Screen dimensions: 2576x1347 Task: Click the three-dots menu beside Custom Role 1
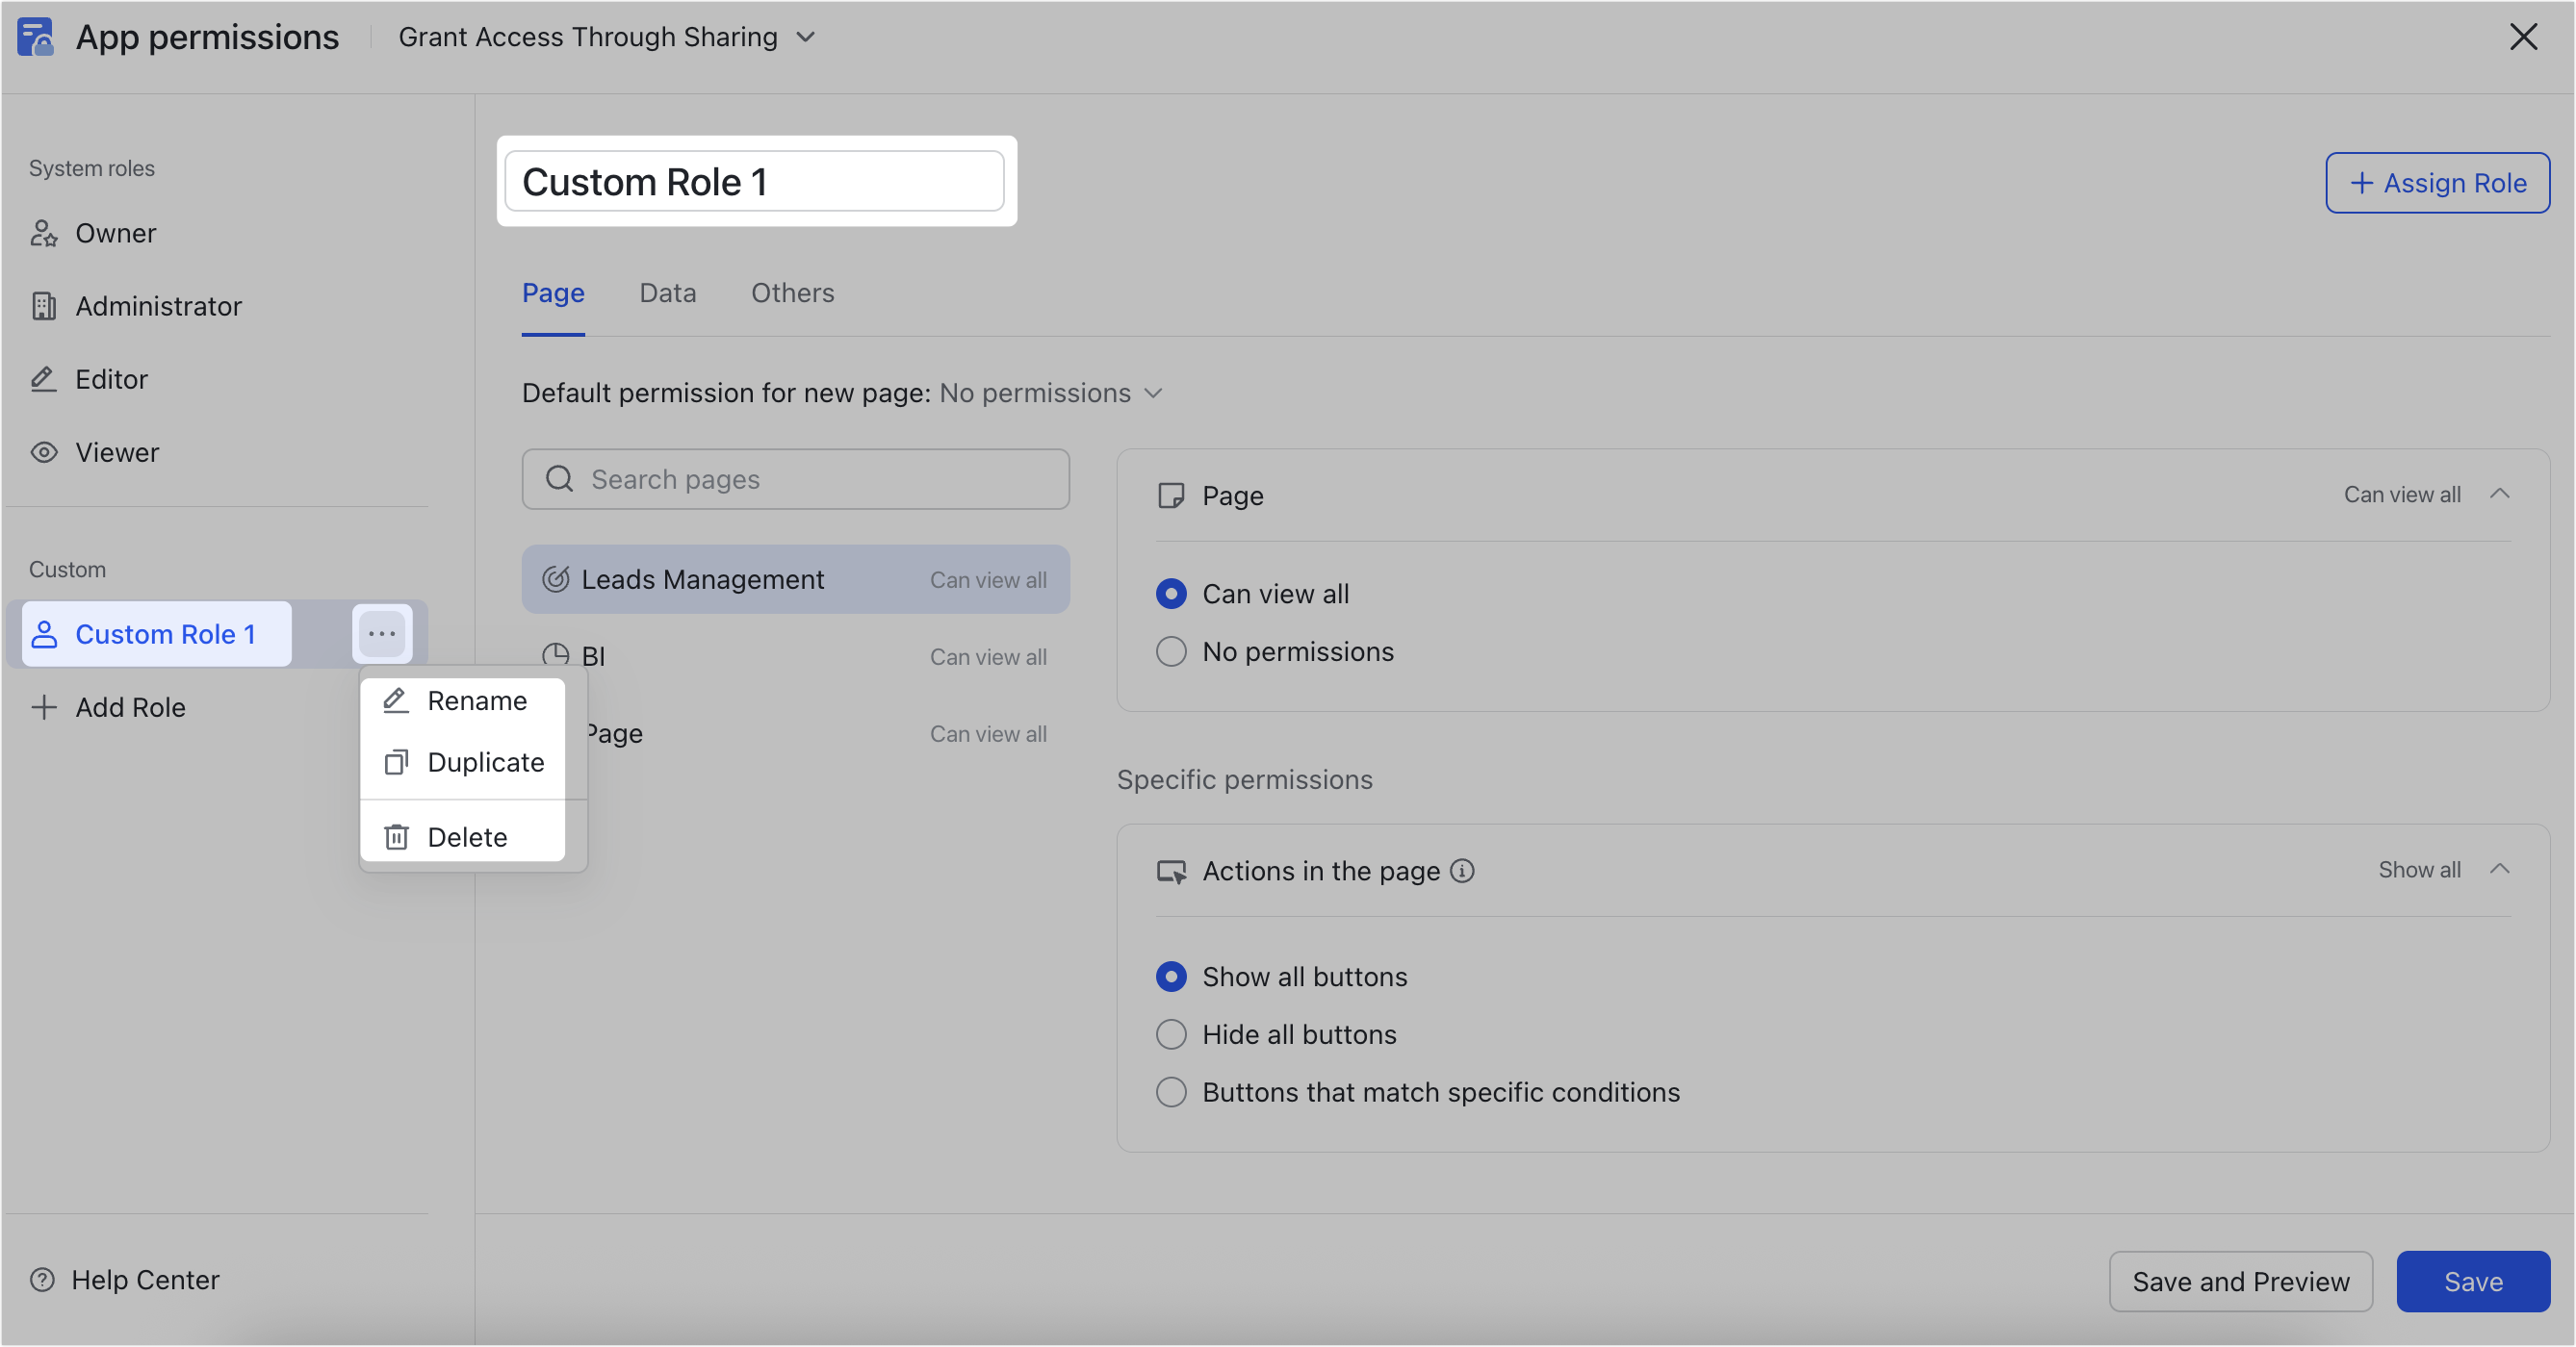click(382, 633)
